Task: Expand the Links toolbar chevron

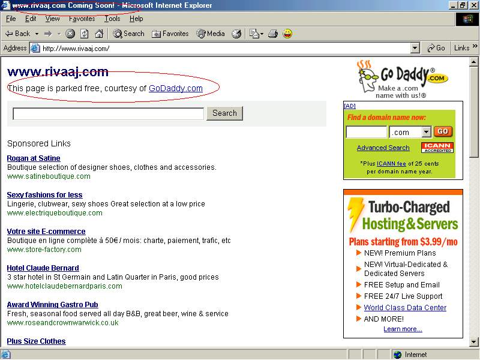Action: tap(475, 46)
